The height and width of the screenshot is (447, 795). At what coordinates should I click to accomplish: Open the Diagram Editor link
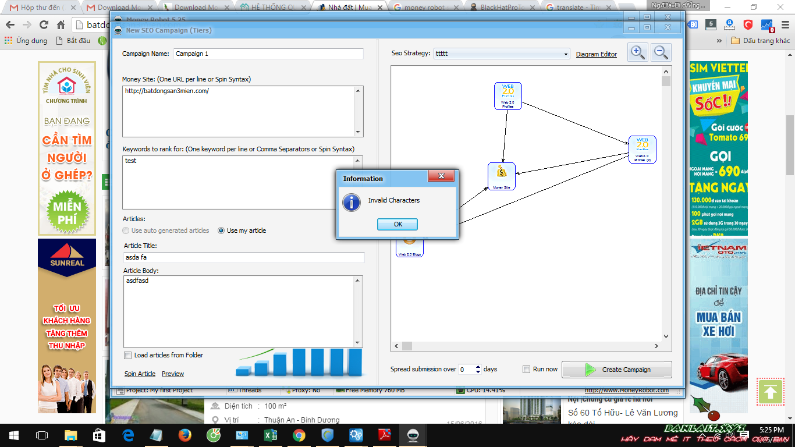click(x=596, y=54)
